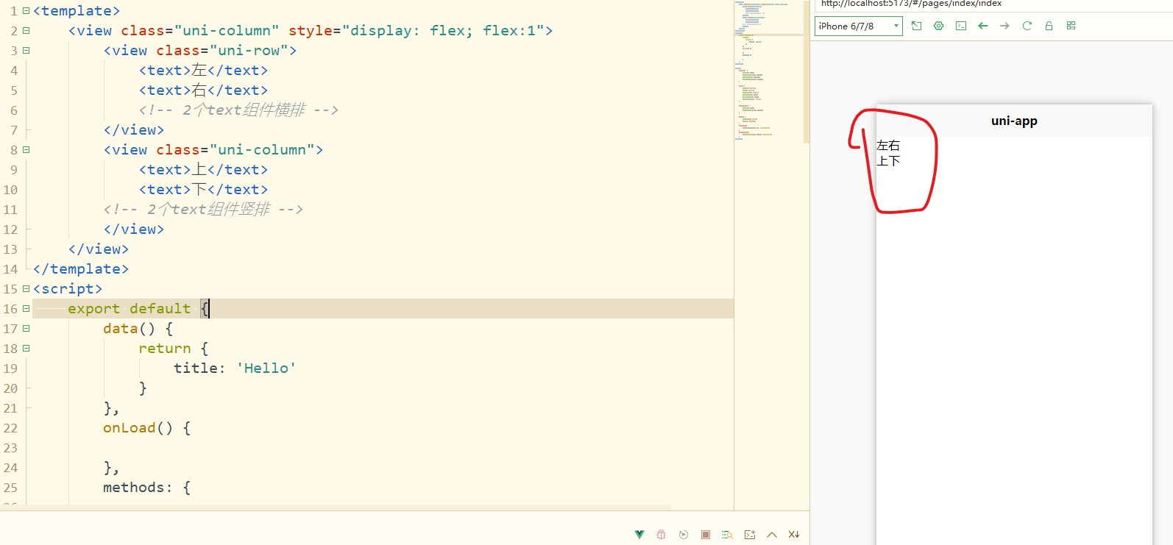The width and height of the screenshot is (1173, 545).
Task: Toggle the preview lock icon
Action: click(x=1049, y=26)
